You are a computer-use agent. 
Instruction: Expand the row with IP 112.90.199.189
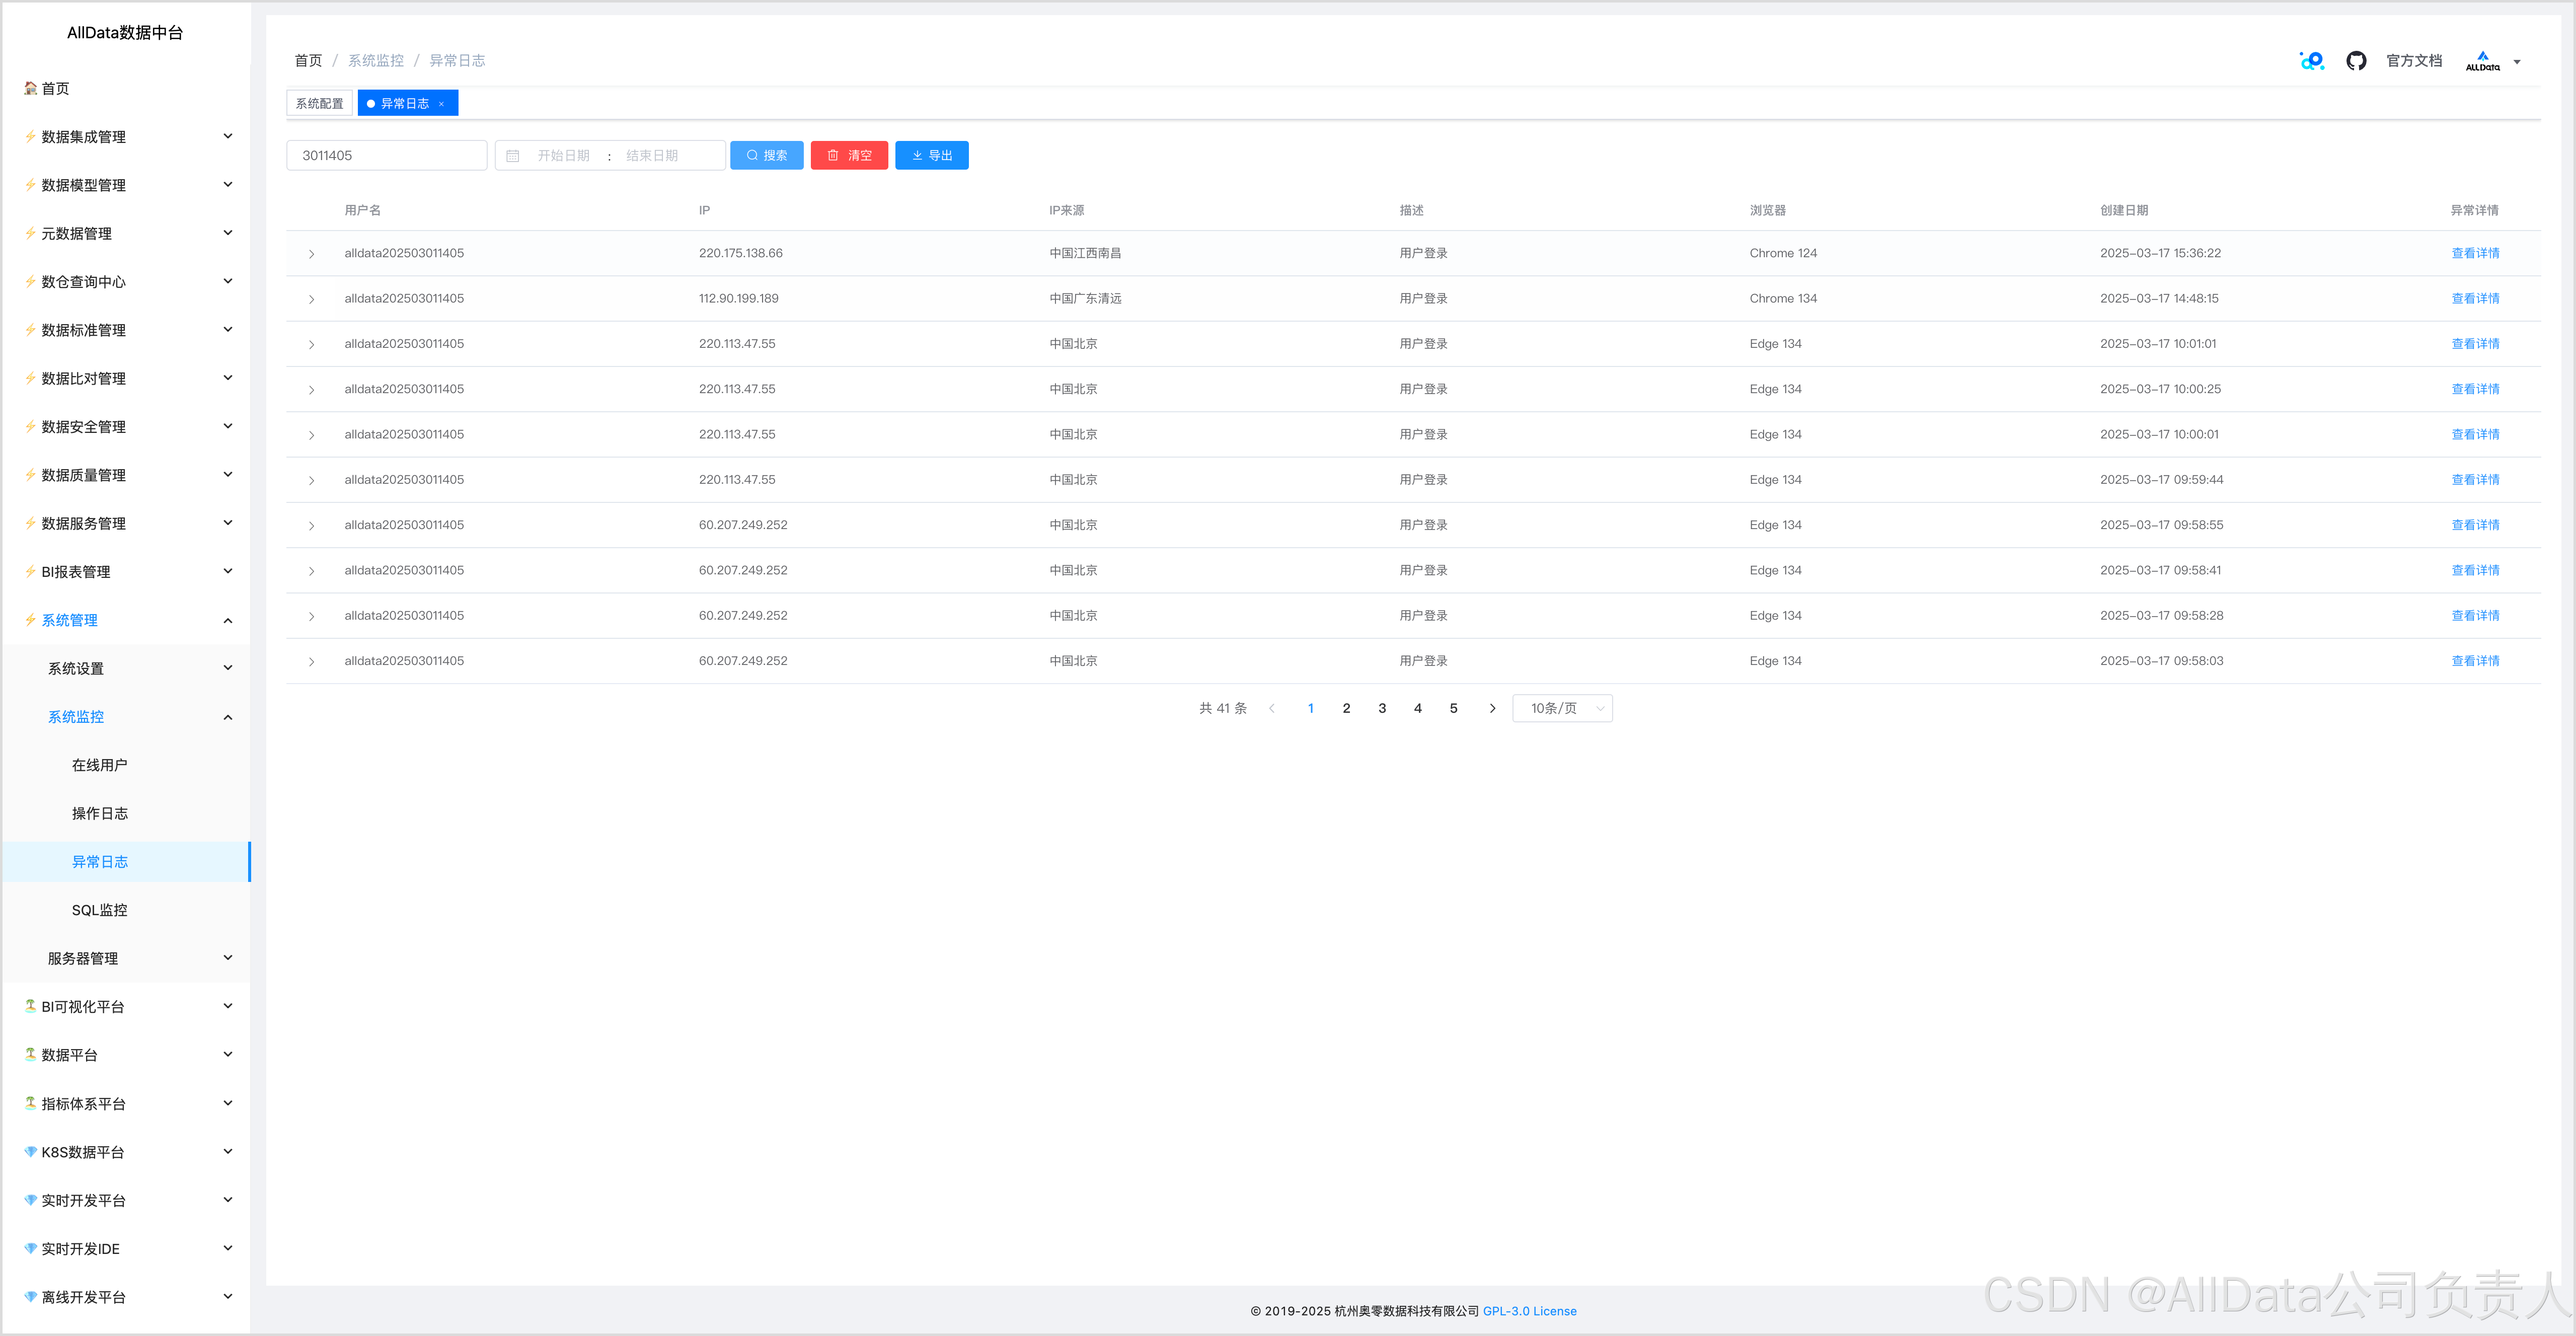[311, 299]
